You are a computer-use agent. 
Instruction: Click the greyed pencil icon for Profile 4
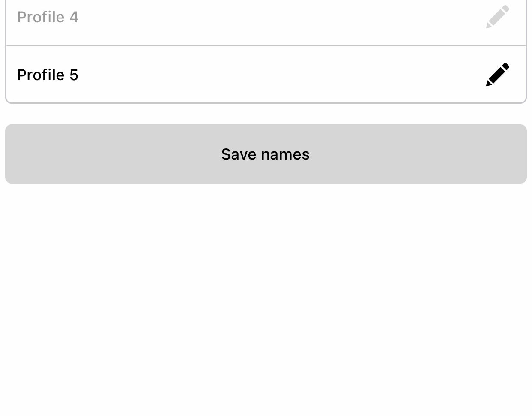pyautogui.click(x=498, y=17)
